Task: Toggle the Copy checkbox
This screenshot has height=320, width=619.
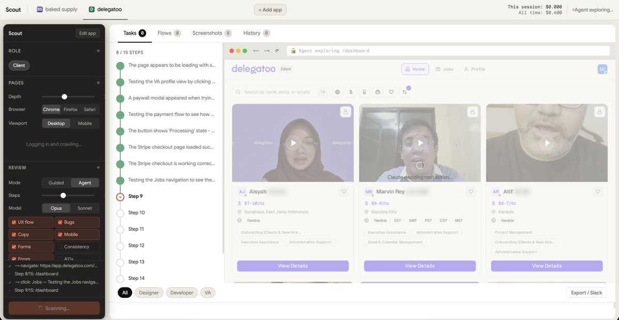Action: [x=14, y=234]
